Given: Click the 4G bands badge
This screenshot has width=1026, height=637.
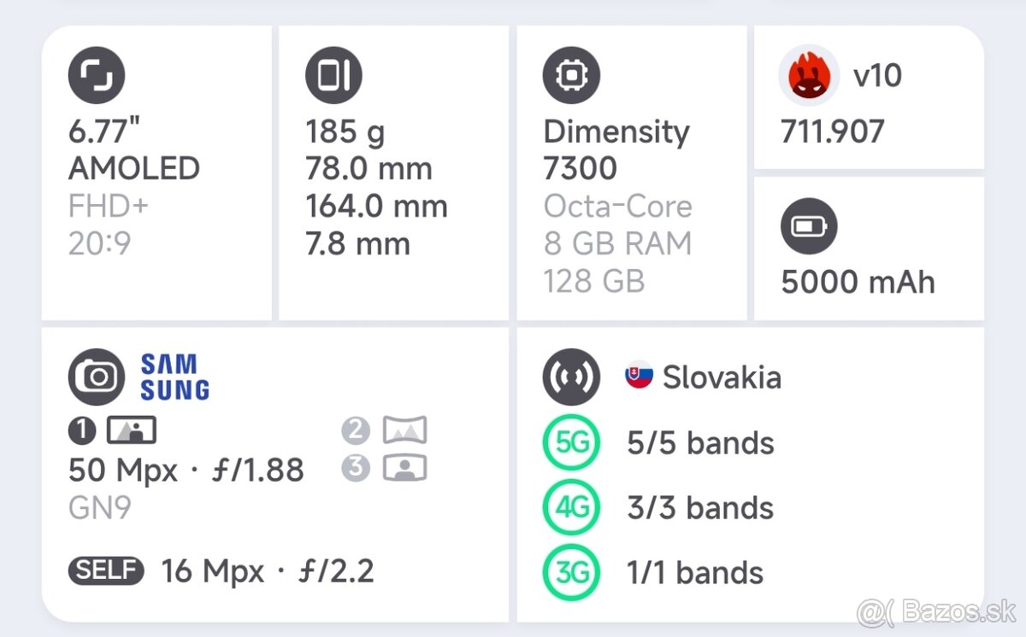Looking at the screenshot, I should pyautogui.click(x=571, y=507).
